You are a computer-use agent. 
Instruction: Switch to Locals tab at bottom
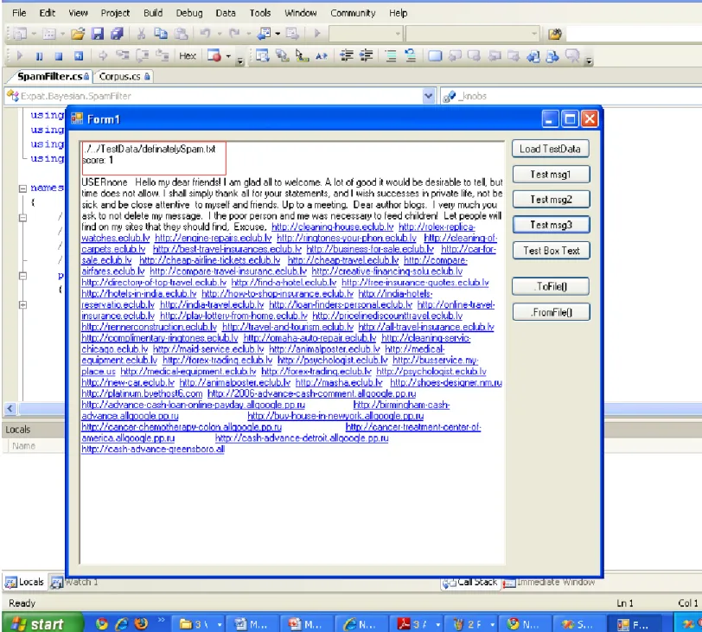[25, 582]
